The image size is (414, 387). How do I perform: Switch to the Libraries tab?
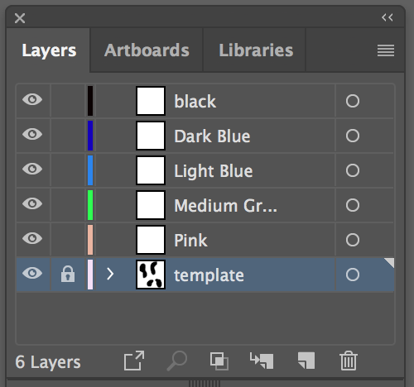[256, 50]
